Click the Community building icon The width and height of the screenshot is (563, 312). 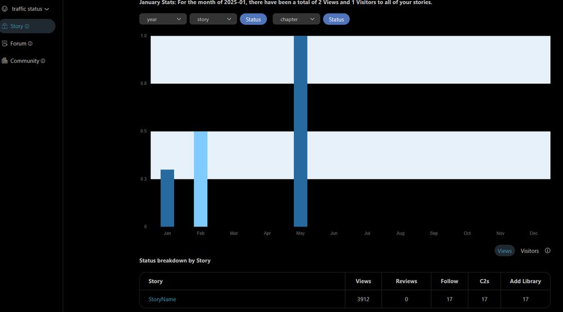coord(5,61)
